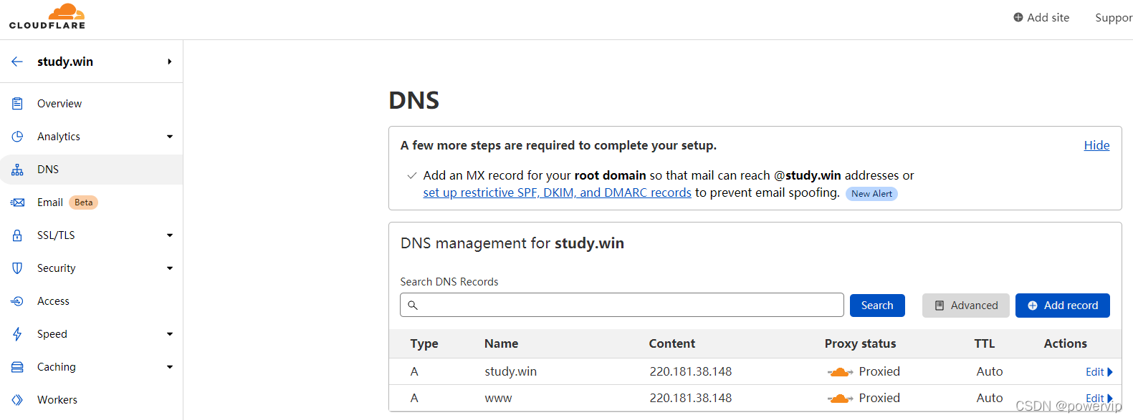The image size is (1133, 420).
Task: Click the SSL/TLS padlock icon
Action: [17, 235]
